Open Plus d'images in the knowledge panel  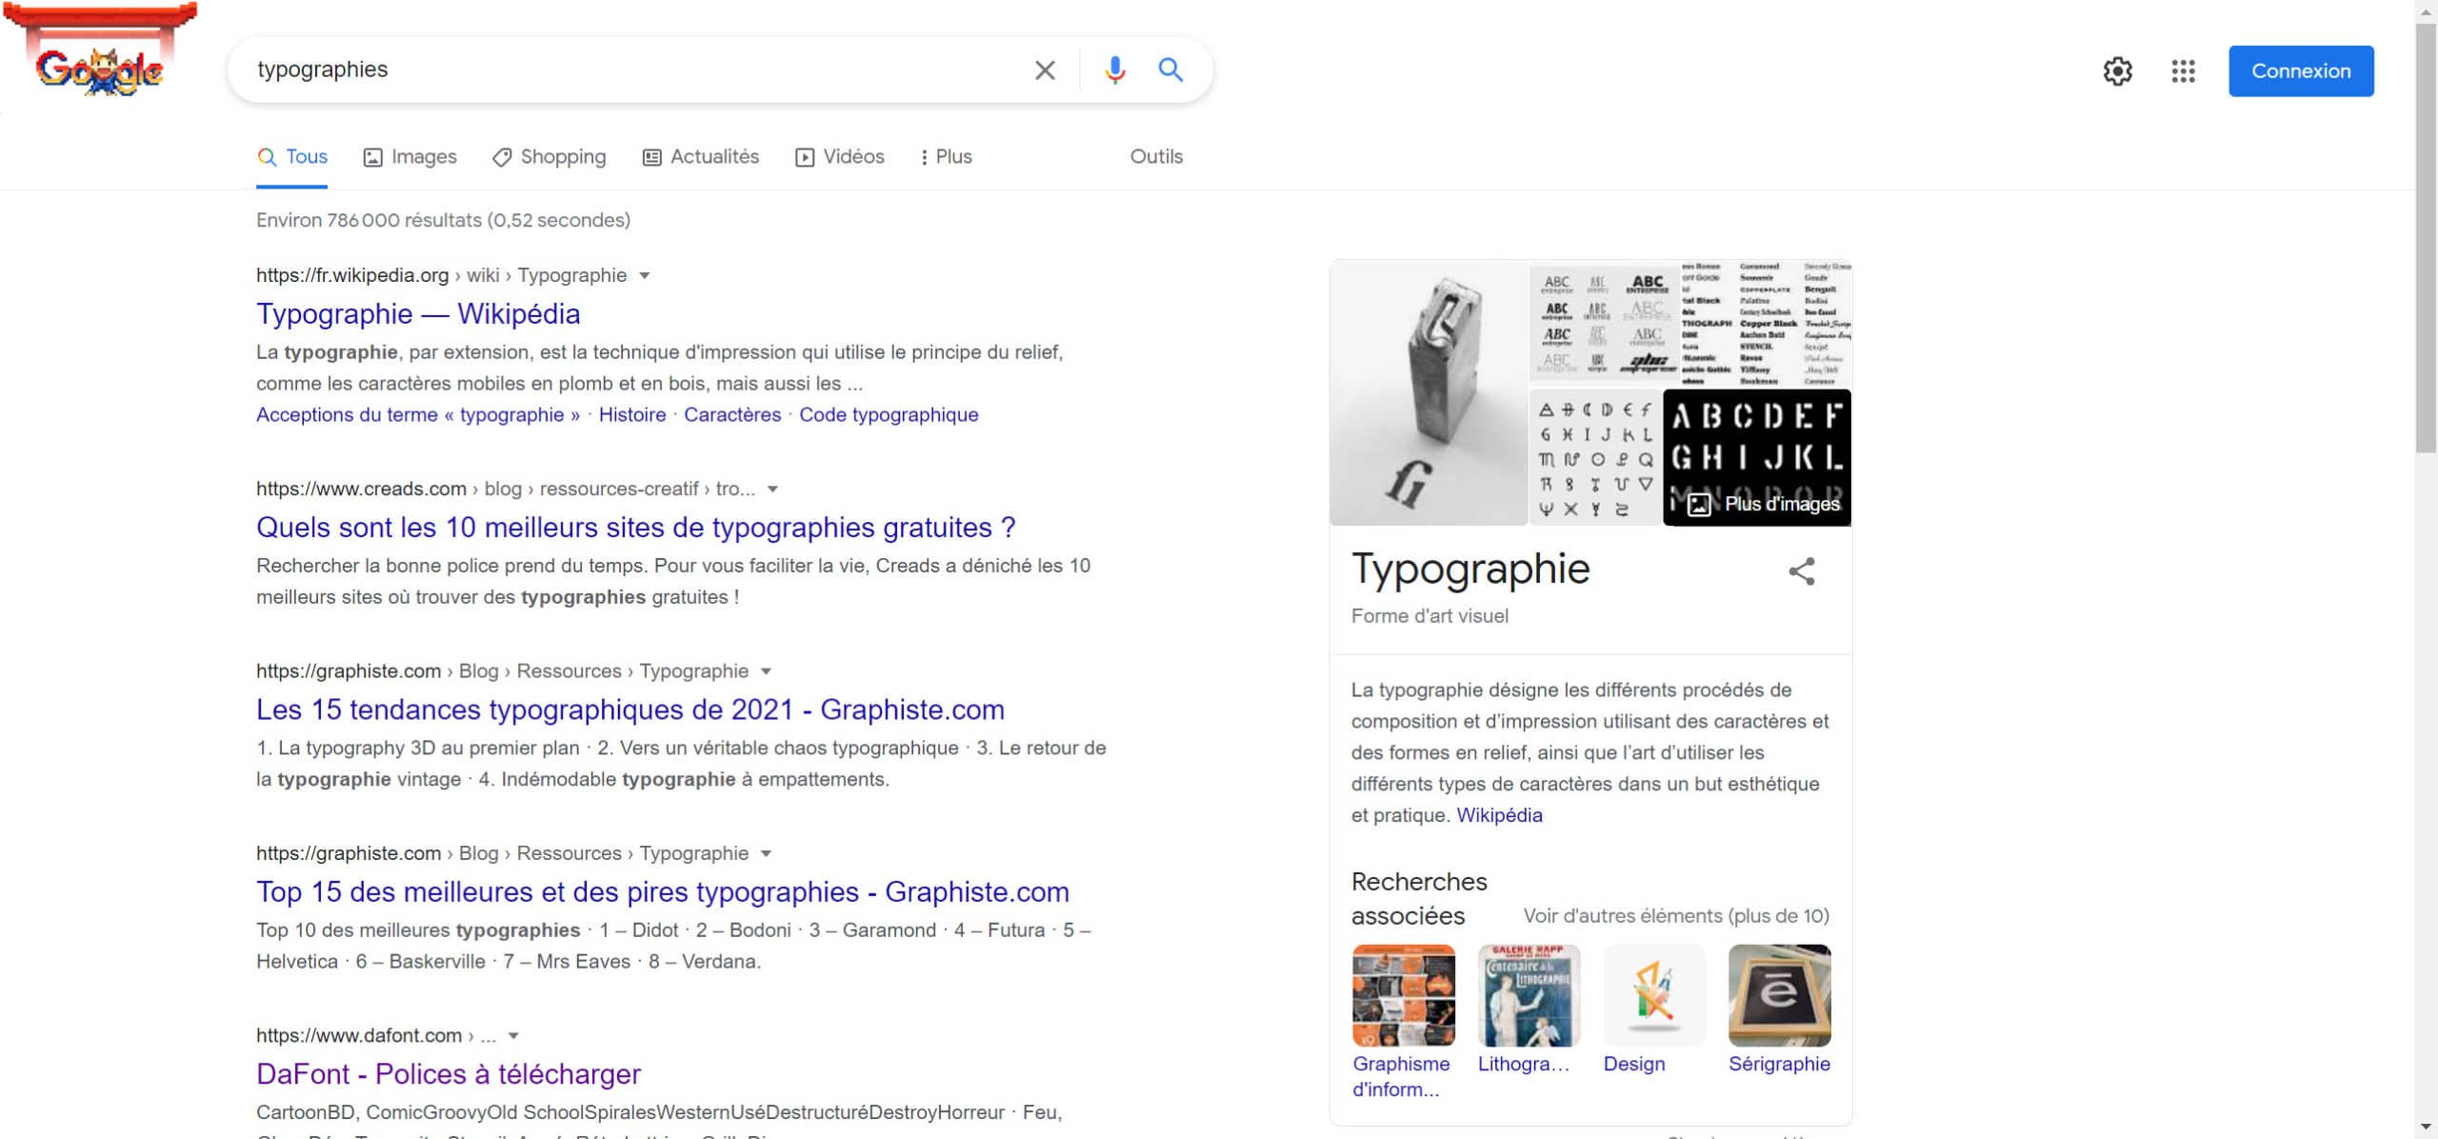1758,457
